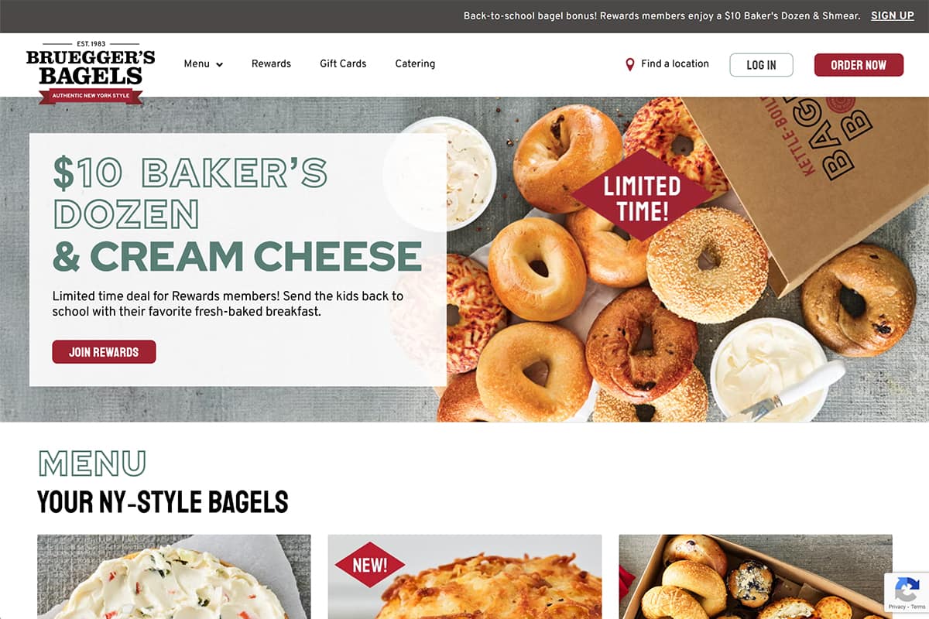This screenshot has height=619, width=929.
Task: Click the LOG IN button
Action: point(761,65)
